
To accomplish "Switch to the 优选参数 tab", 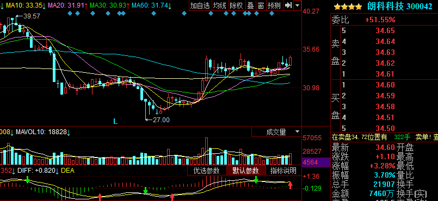I will 206,171.
